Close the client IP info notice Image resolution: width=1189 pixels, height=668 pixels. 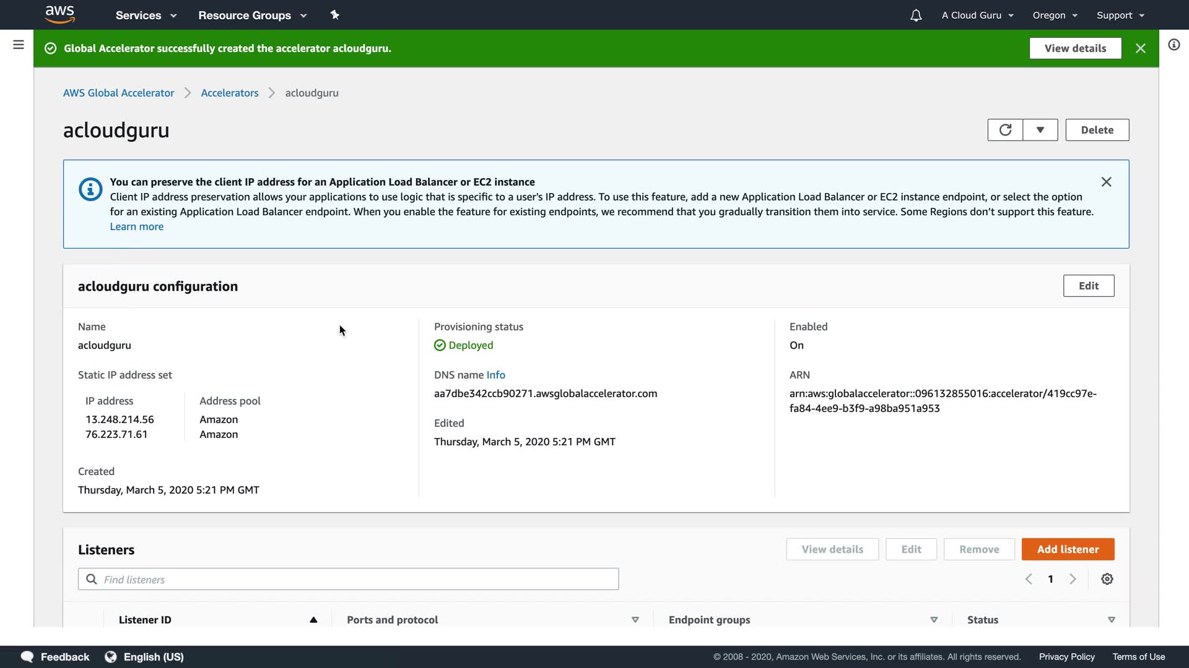(1106, 182)
